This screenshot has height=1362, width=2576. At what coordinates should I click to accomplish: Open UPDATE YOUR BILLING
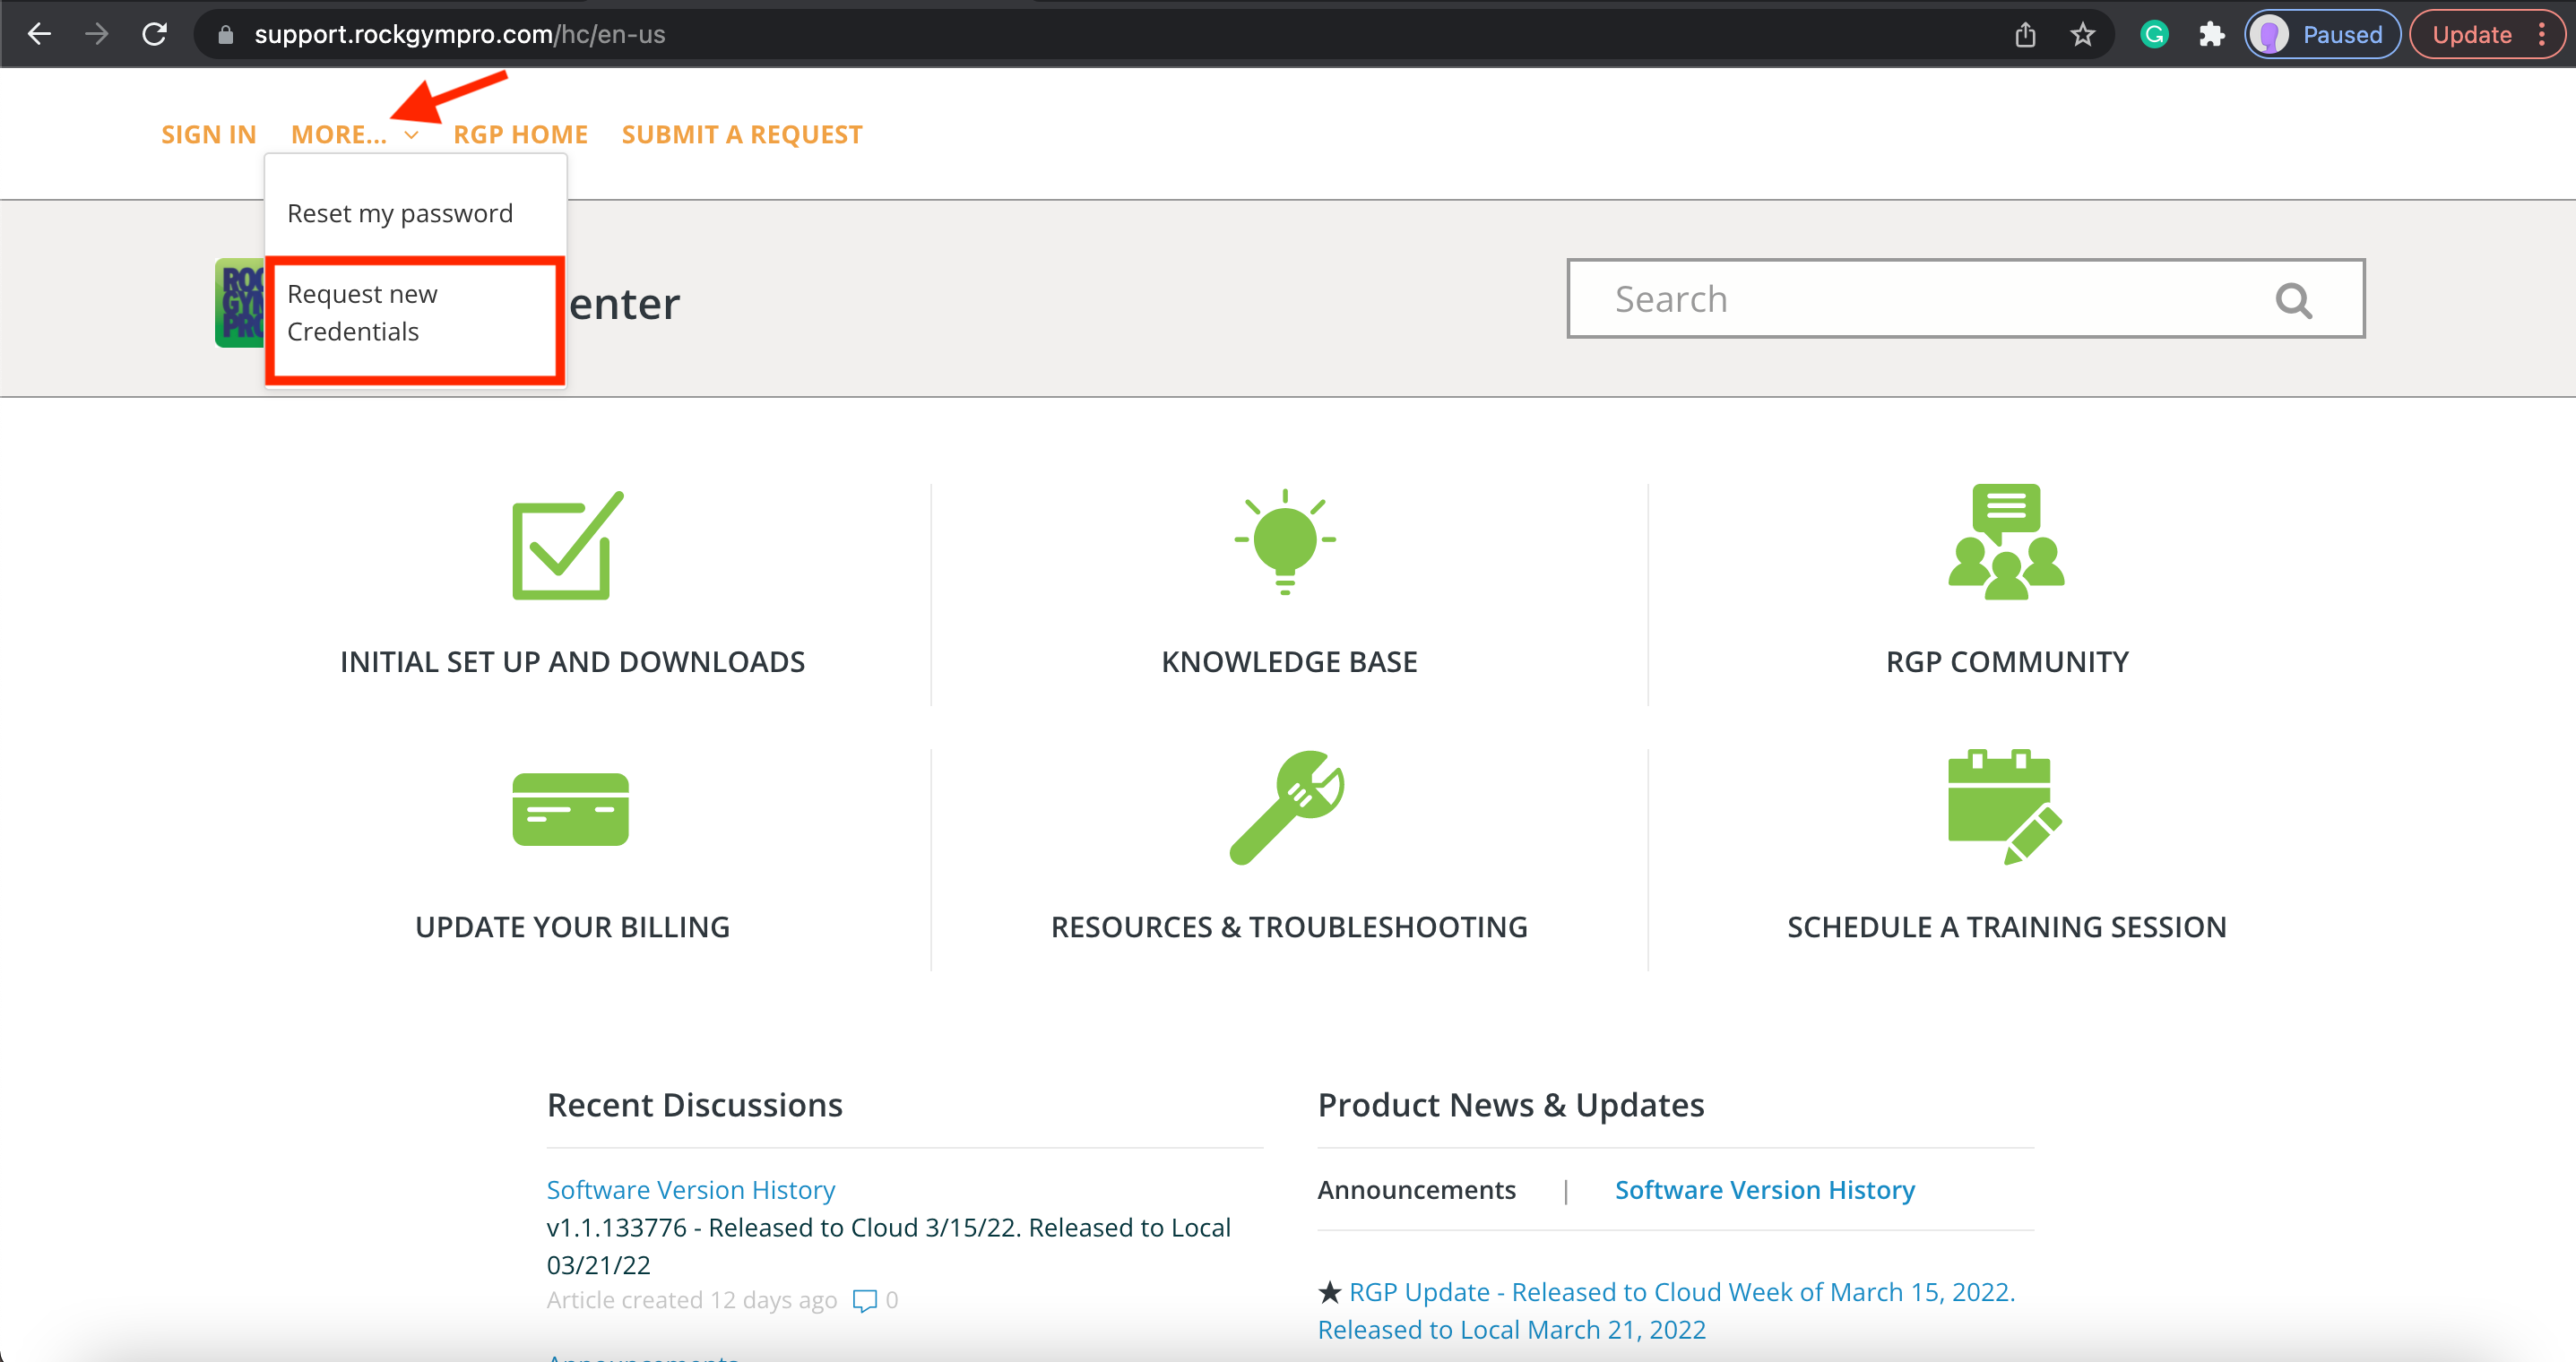click(572, 927)
